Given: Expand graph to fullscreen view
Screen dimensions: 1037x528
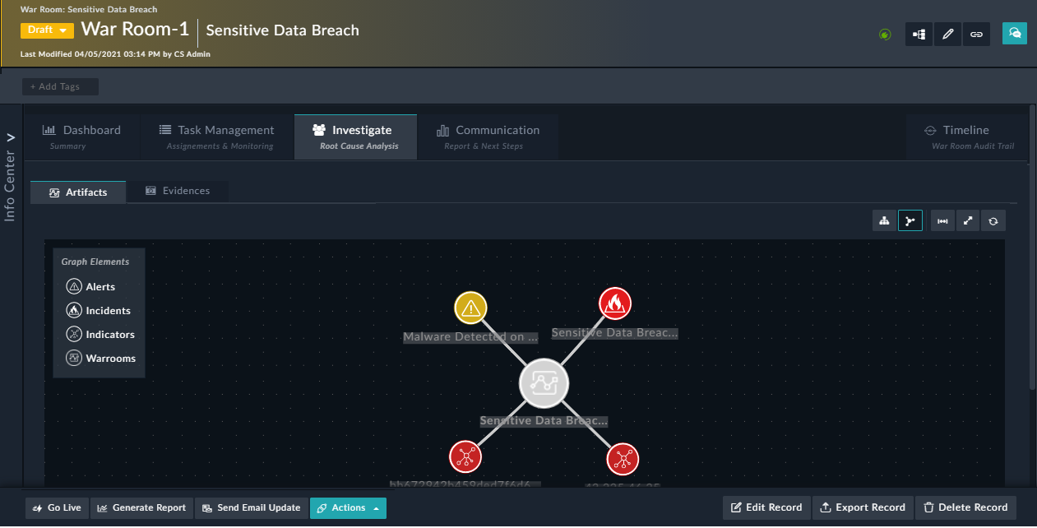Looking at the screenshot, I should pyautogui.click(x=968, y=220).
